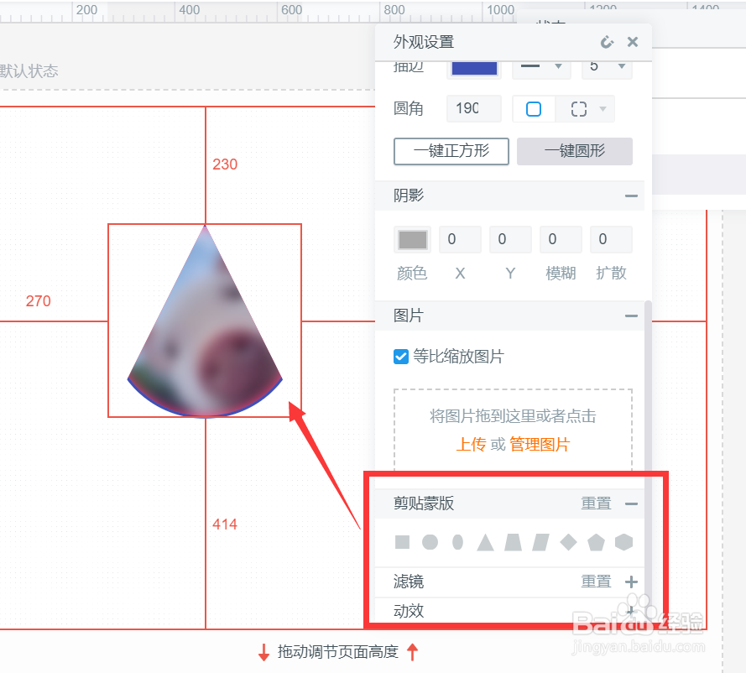Click the shadow 扩散 value field
This screenshot has width=746, height=673.
(612, 239)
